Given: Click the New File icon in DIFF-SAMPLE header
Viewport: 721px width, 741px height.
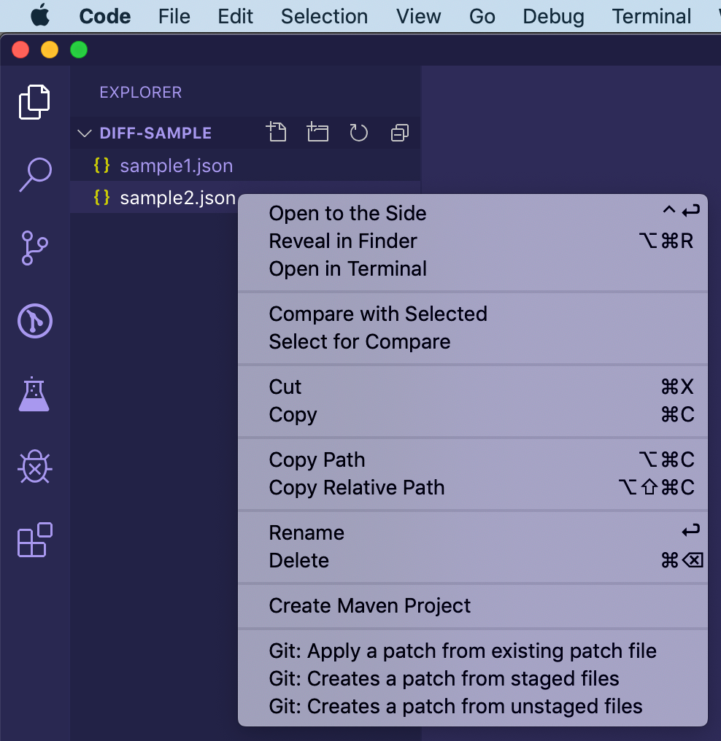Looking at the screenshot, I should click(277, 132).
